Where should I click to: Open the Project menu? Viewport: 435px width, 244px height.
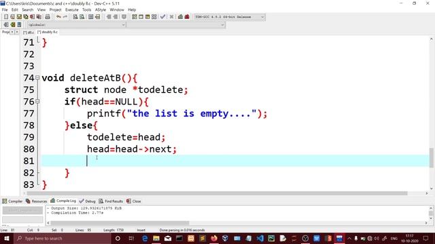click(55, 9)
